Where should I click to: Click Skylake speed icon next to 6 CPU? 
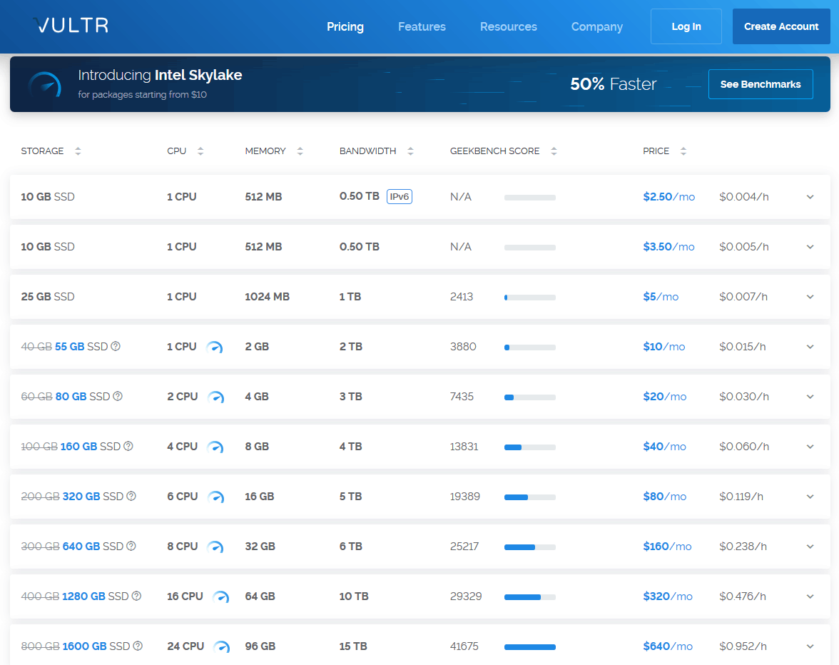pyautogui.click(x=215, y=497)
